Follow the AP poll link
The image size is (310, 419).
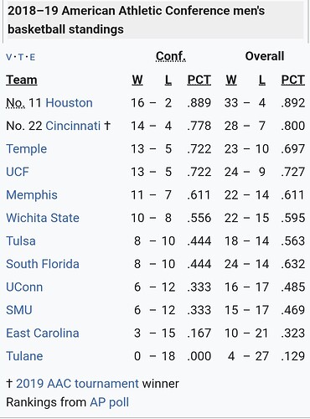click(x=110, y=402)
